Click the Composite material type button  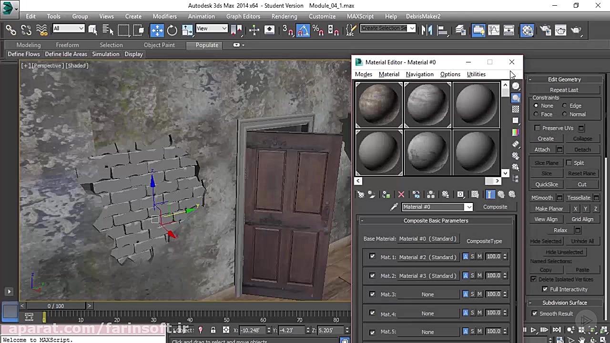tap(495, 207)
